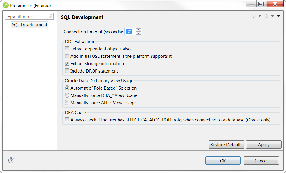Click the back navigation arrow icon
286x173 pixels.
(254, 16)
